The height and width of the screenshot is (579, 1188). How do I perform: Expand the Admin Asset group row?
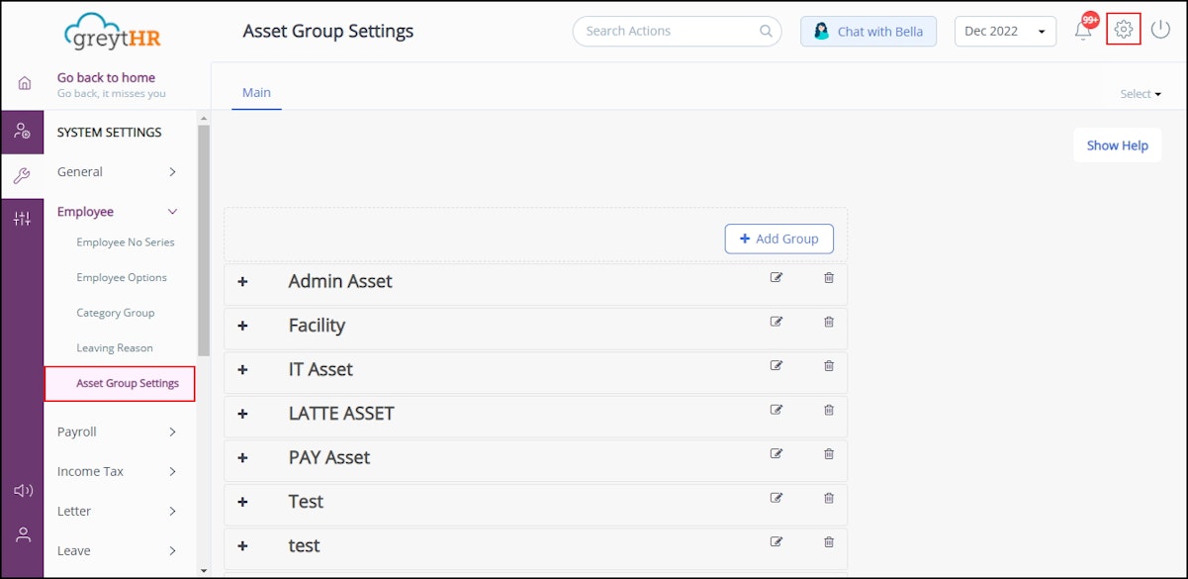[x=242, y=282]
